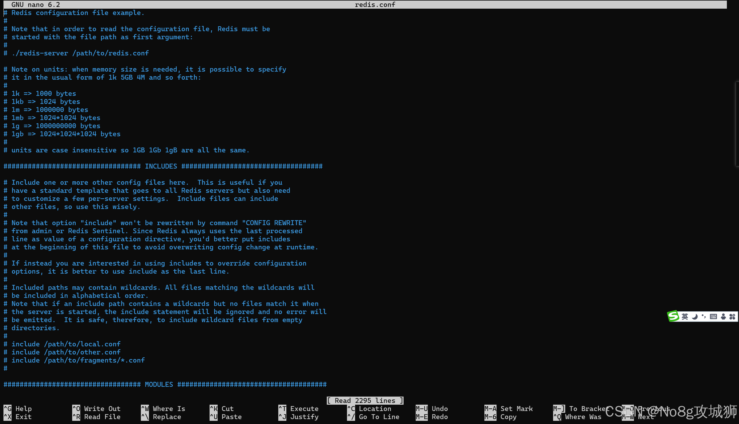739x424 pixels.
Task: Click the '1gb => 1024*1024*1024 bytes' line
Action: [62, 134]
